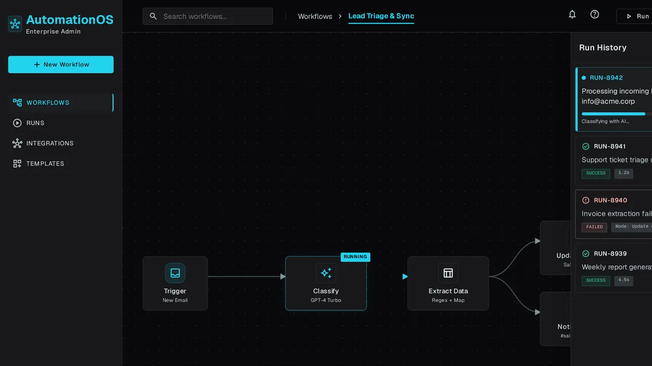Click the 'Support ticket triage' run description
The image size is (652, 366).
click(617, 160)
